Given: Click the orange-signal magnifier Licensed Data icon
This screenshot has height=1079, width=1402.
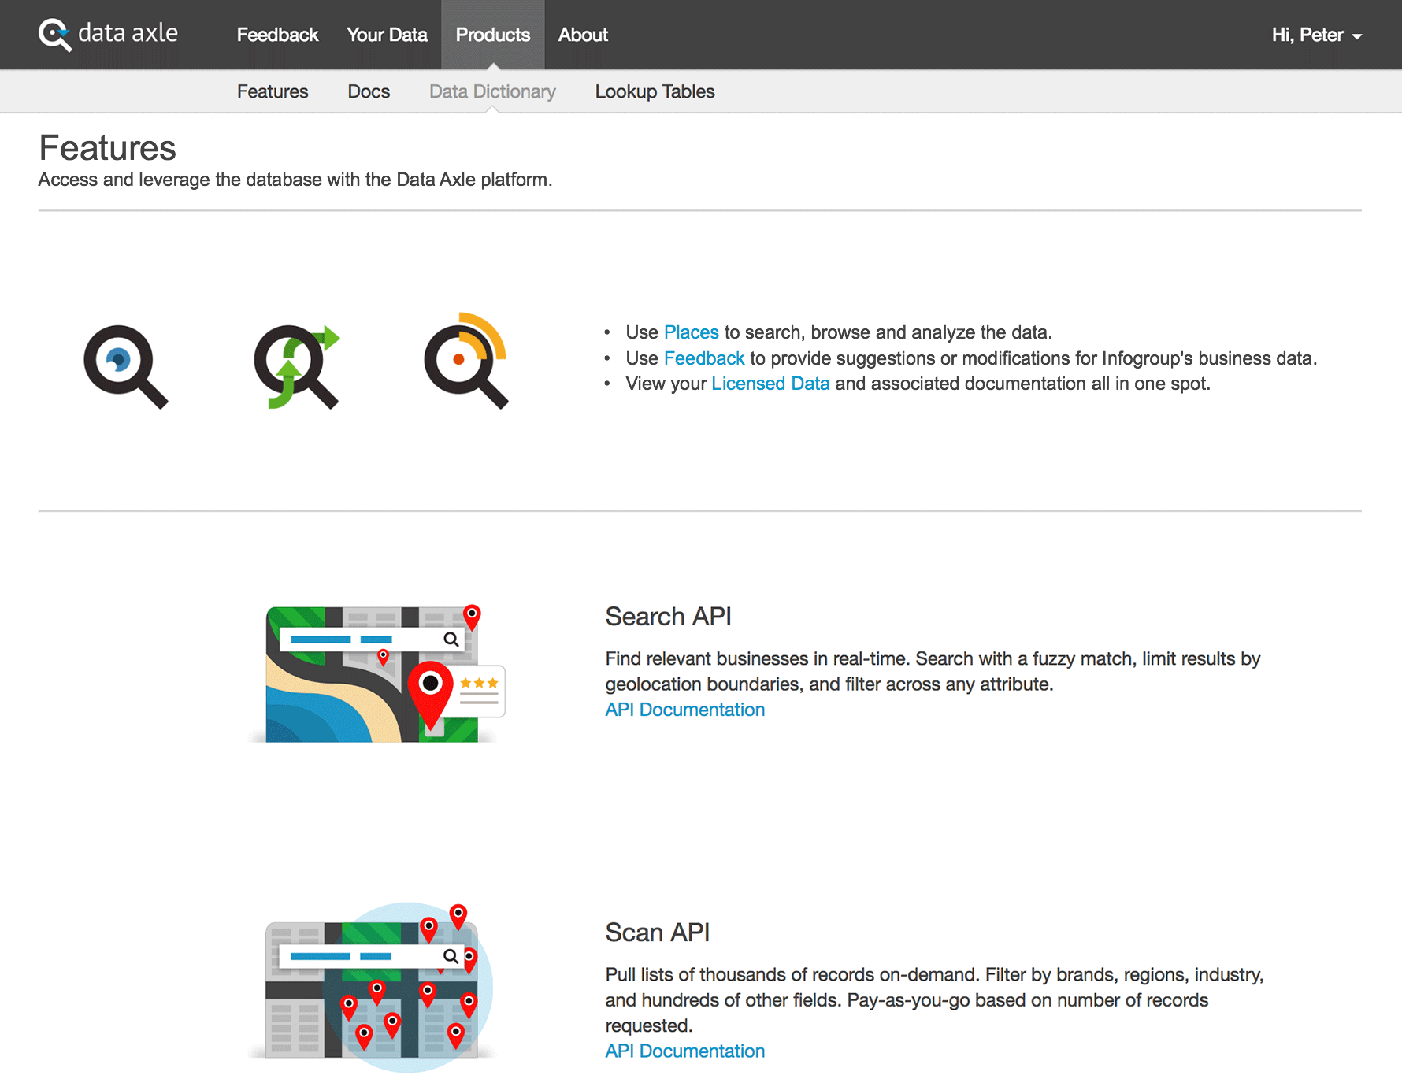Looking at the screenshot, I should point(466,362).
